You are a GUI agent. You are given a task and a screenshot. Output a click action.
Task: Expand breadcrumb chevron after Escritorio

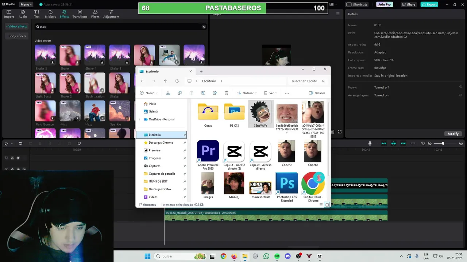221,81
